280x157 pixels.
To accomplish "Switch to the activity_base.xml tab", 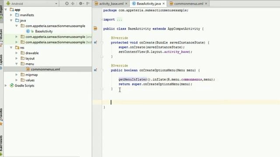I will coord(111,3).
